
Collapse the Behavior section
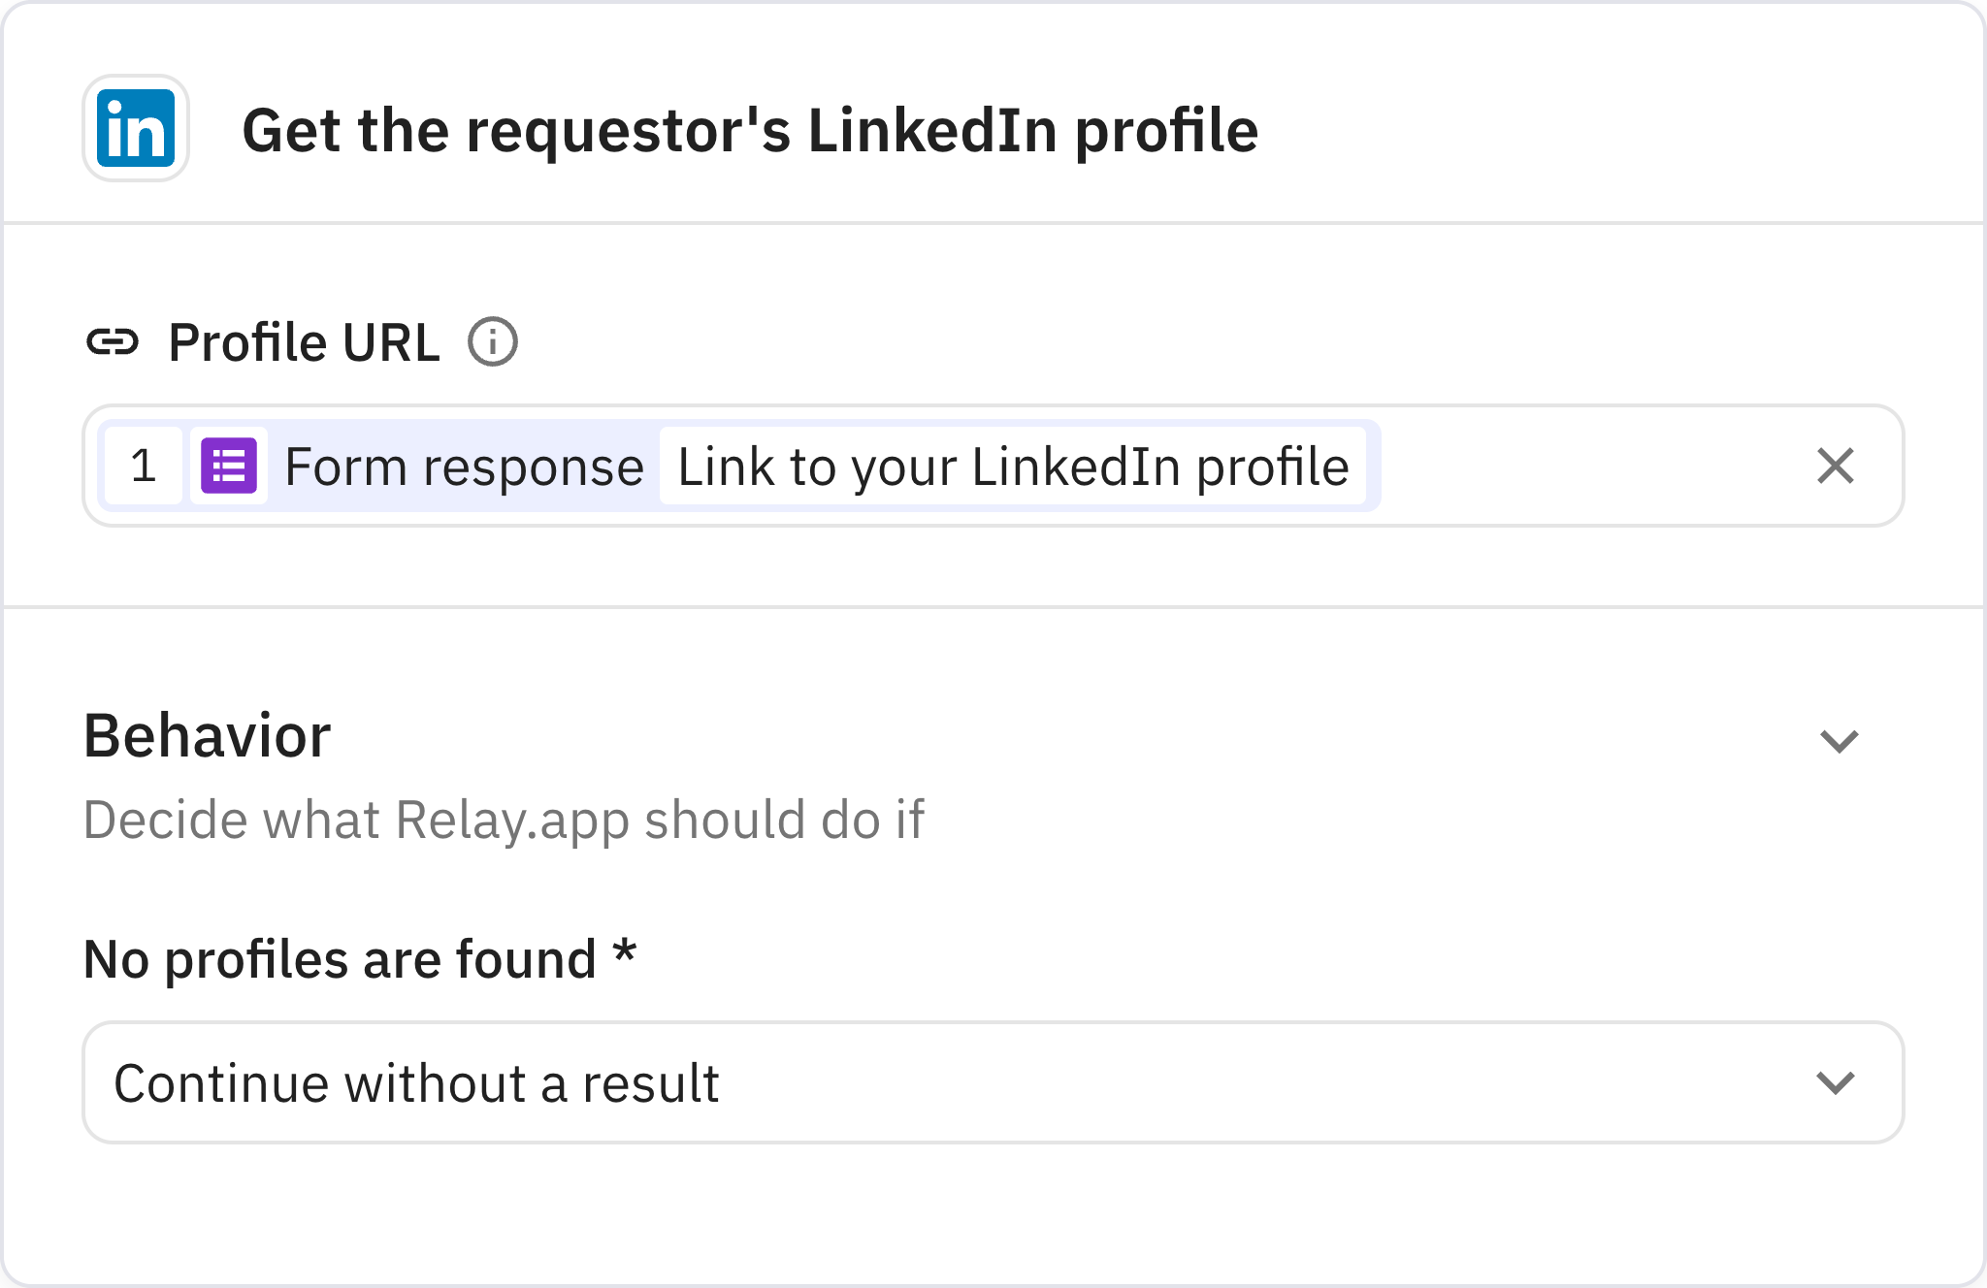pos(1839,742)
